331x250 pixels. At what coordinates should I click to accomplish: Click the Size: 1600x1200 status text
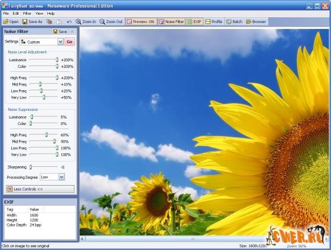[x=253, y=246]
